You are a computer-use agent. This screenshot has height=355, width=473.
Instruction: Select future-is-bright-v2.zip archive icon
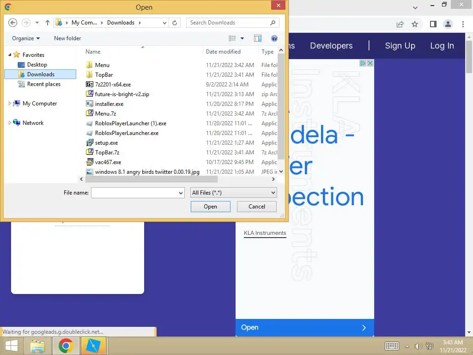[89, 94]
